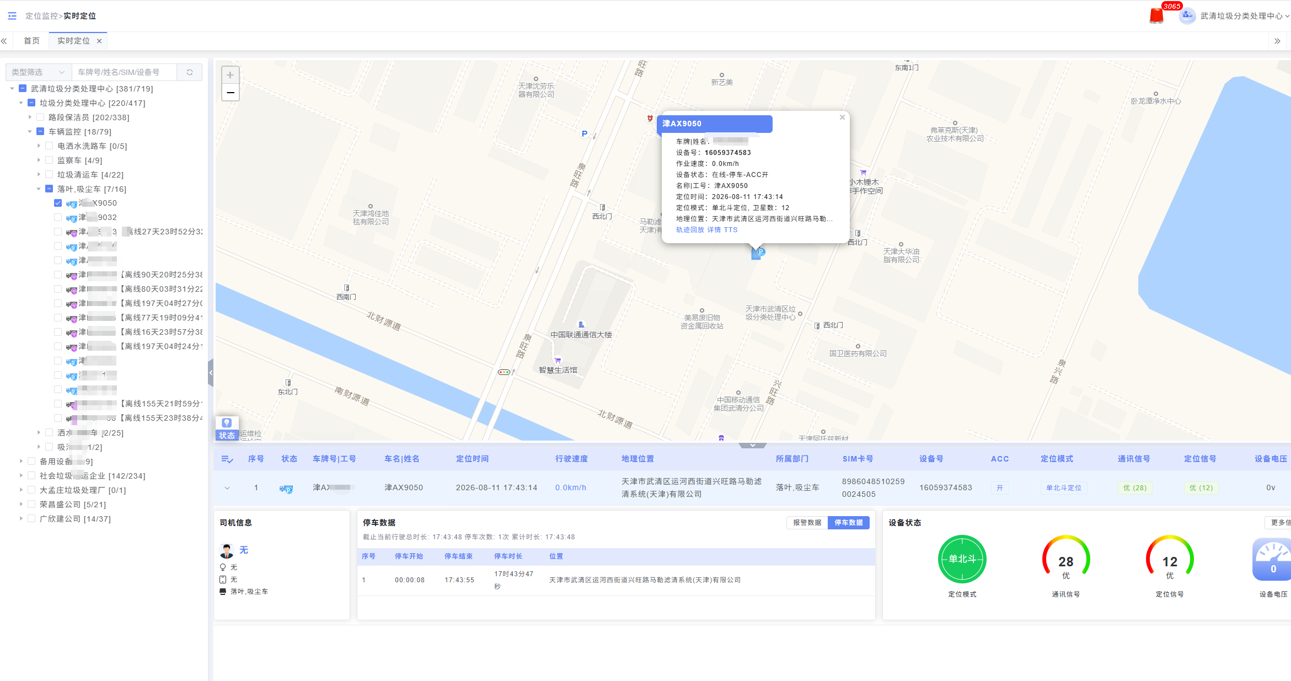The width and height of the screenshot is (1291, 681).
Task: Expand the 广欣建公司 tree node
Action: pos(21,518)
